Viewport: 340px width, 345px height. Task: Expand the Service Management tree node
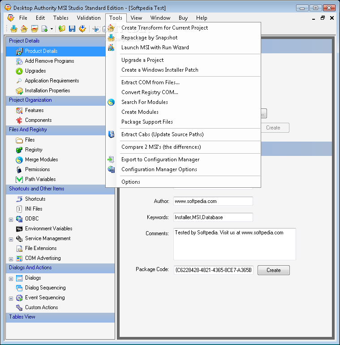(11, 239)
